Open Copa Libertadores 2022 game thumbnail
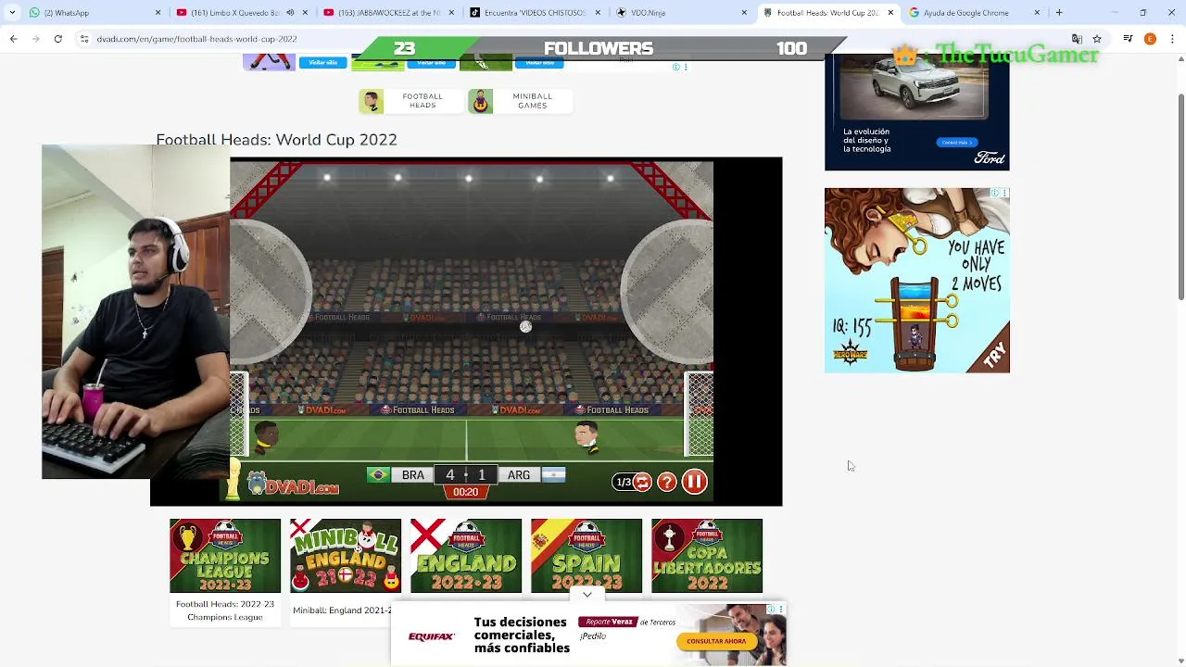1186x667 pixels. [707, 556]
